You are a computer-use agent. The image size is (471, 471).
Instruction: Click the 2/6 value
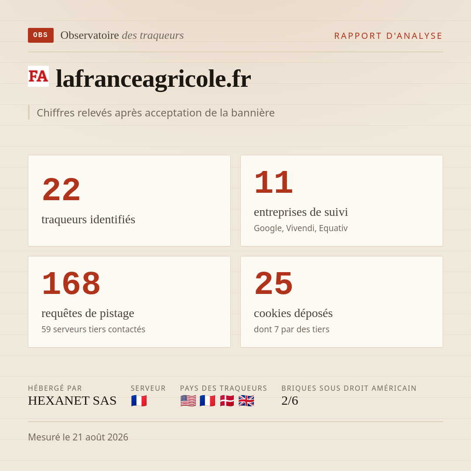point(290,401)
